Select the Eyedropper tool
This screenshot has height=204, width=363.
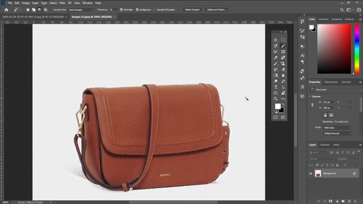tap(276, 58)
